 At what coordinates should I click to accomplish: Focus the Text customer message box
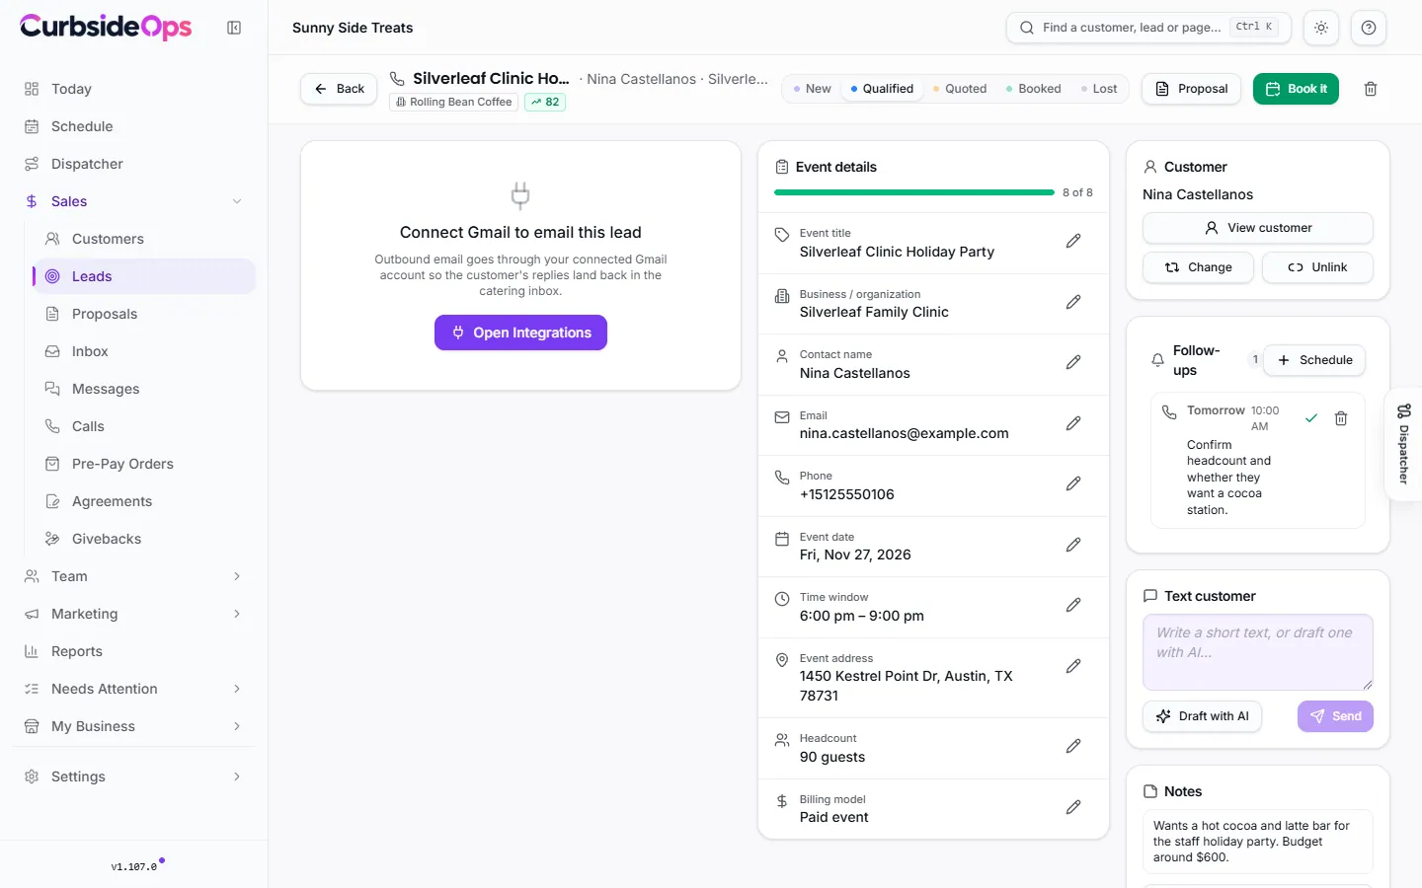tap(1258, 652)
